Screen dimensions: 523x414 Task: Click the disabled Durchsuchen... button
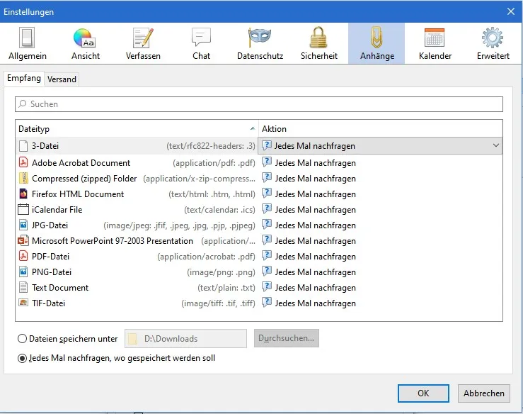point(286,338)
